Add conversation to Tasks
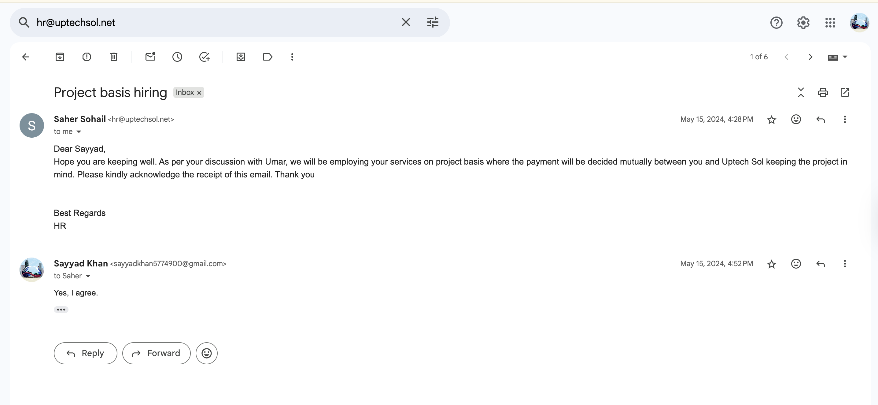Viewport: 878px width, 405px height. coord(205,57)
